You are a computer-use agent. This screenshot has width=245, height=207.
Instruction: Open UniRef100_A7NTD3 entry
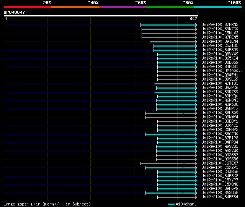220,84
